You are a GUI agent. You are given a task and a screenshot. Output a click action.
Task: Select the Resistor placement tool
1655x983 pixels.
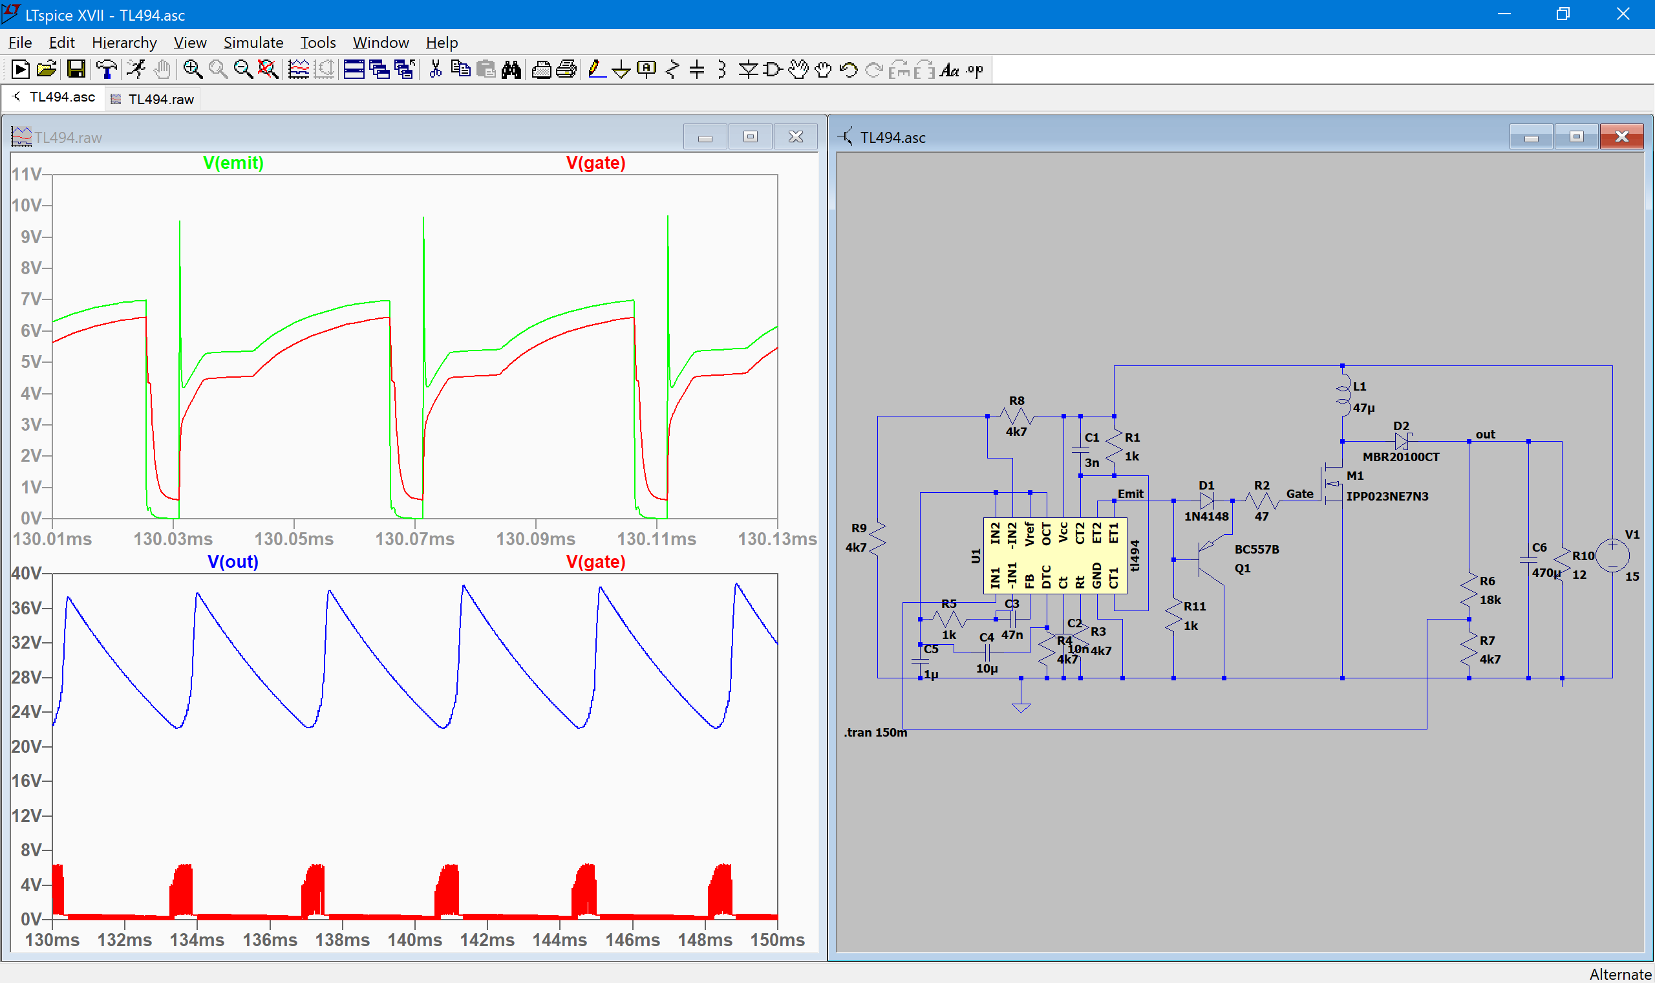pos(672,70)
